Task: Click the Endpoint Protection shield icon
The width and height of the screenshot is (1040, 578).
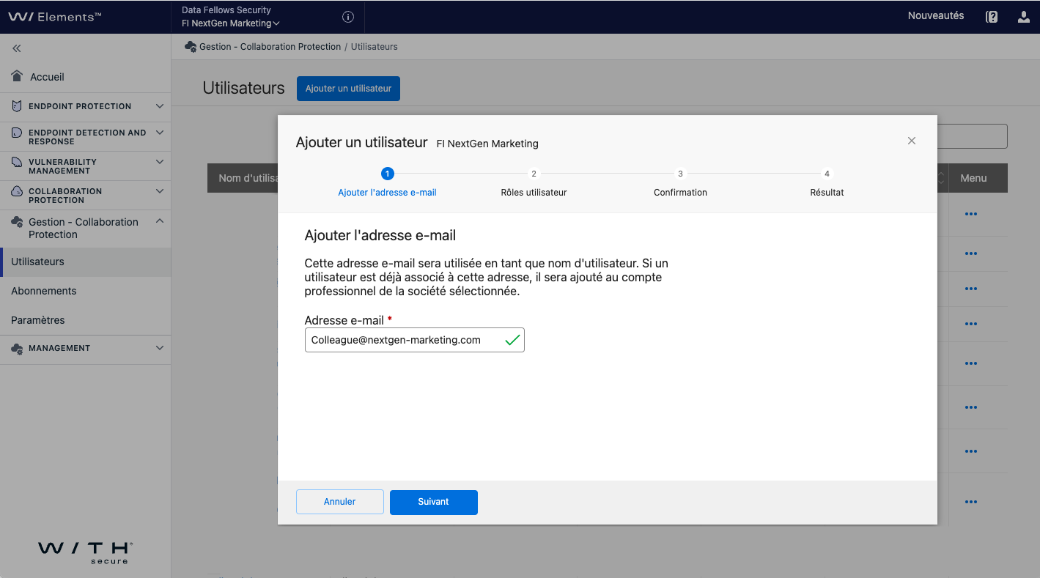Action: (17, 106)
